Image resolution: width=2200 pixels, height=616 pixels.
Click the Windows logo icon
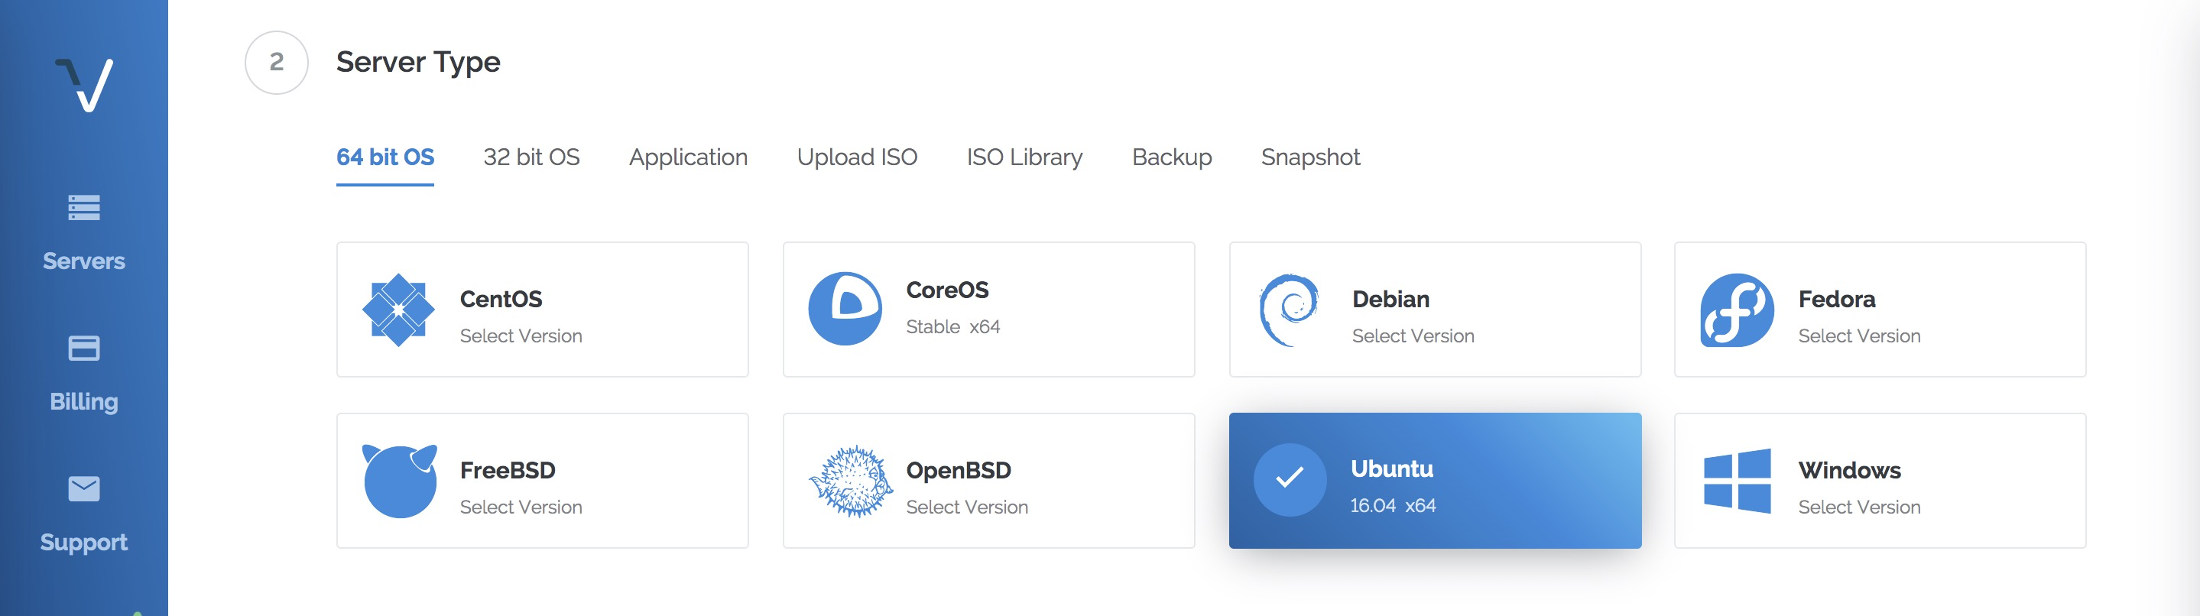coord(1737,481)
